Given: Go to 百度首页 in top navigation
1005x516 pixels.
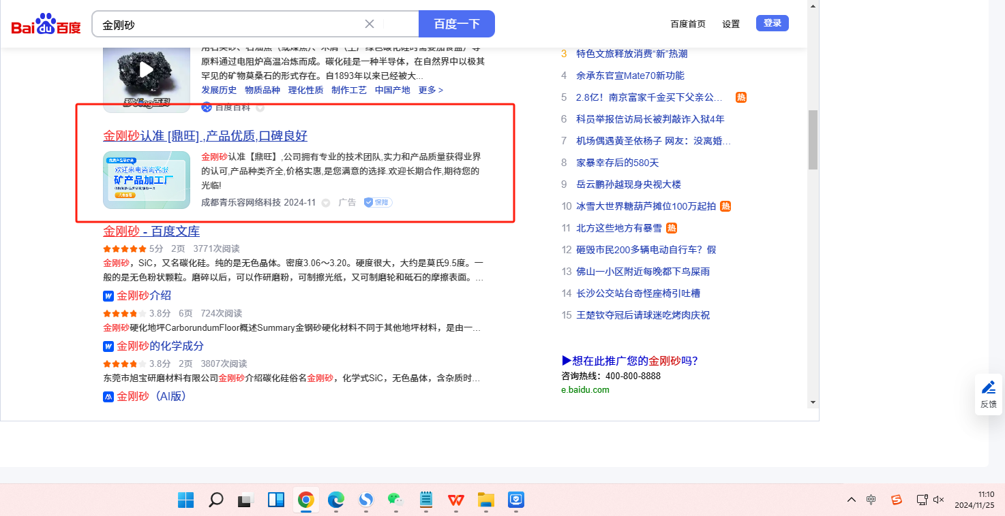Looking at the screenshot, I should [x=688, y=24].
